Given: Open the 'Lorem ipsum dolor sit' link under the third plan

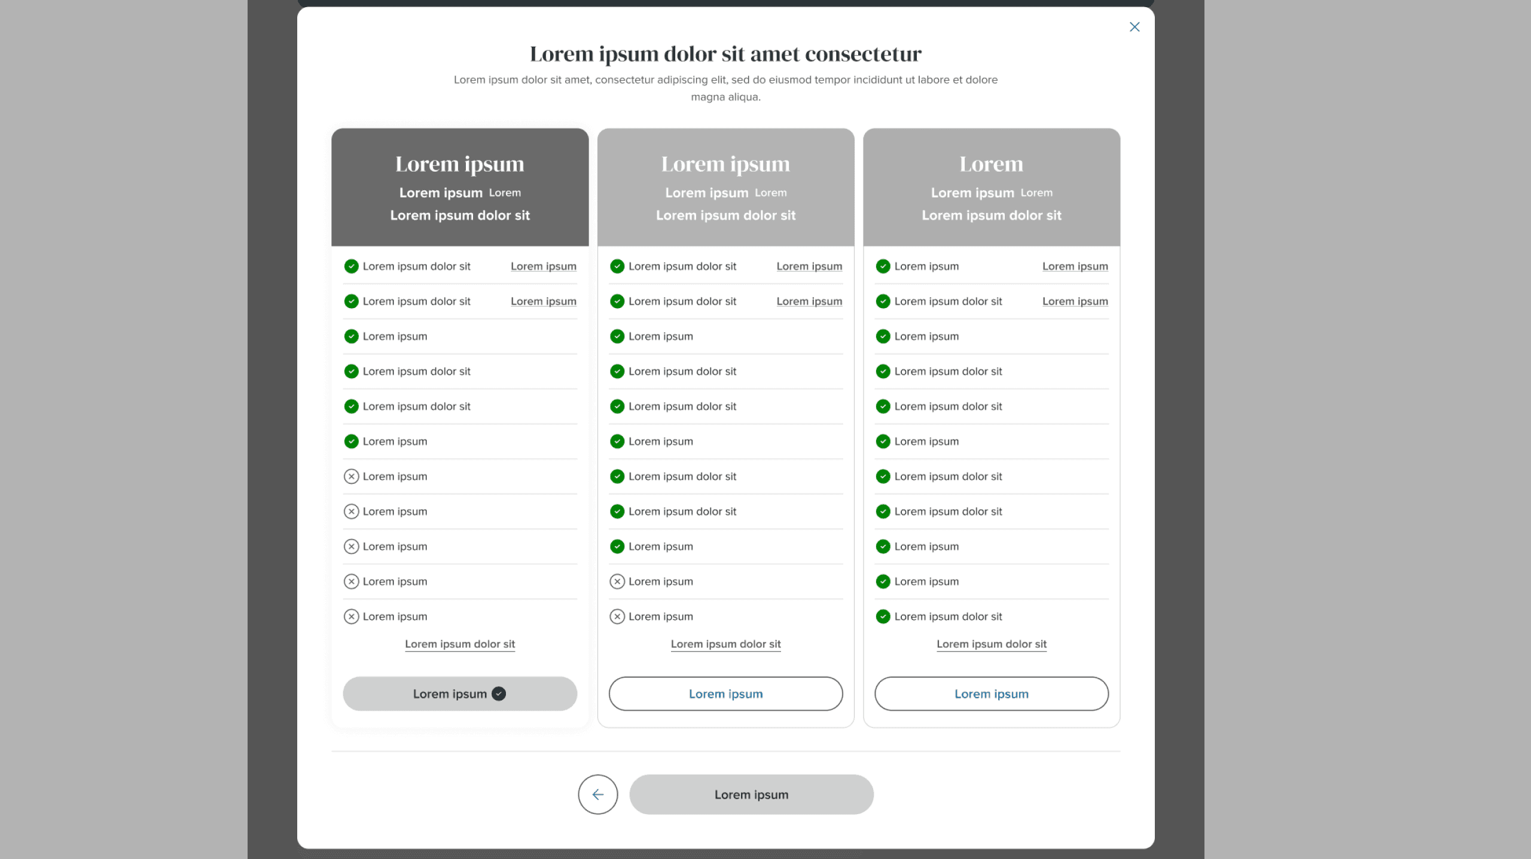Looking at the screenshot, I should pos(992,644).
